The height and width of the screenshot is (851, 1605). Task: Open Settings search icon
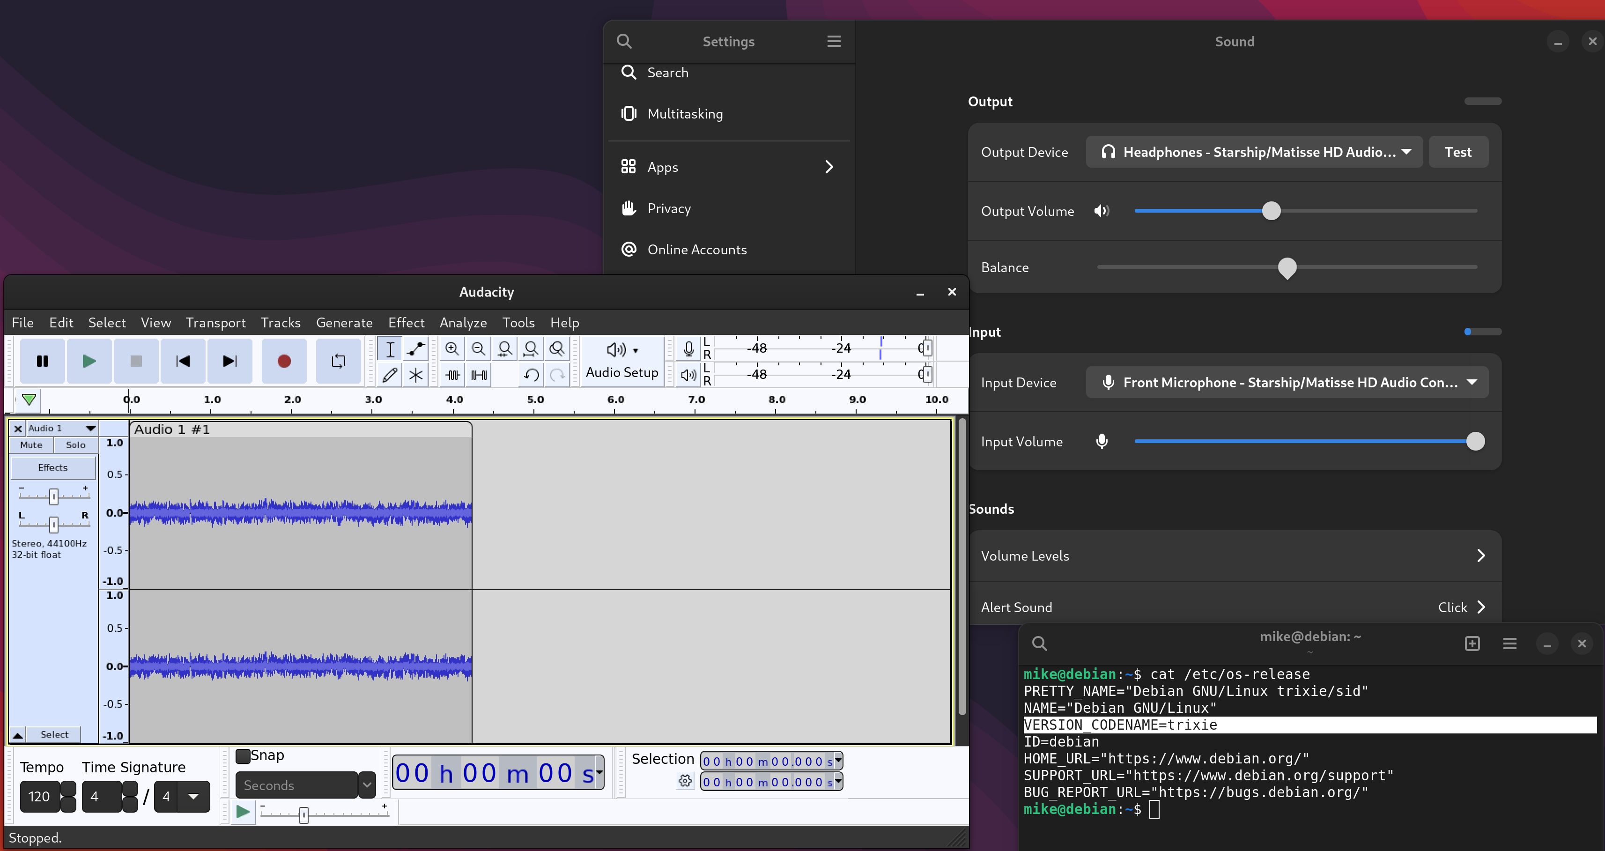point(624,42)
